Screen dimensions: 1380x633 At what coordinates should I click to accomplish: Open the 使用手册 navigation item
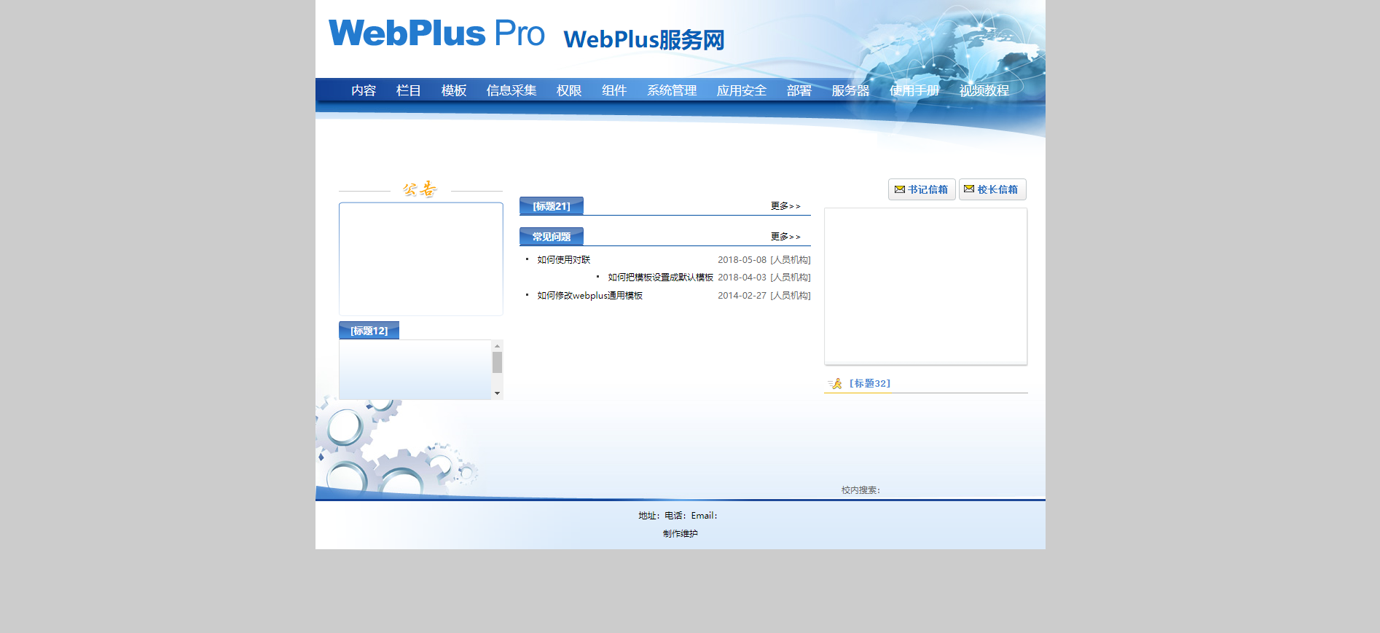click(x=914, y=90)
